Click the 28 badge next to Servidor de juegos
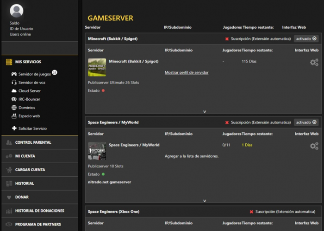This screenshot has width=324, height=231. pyautogui.click(x=55, y=72)
